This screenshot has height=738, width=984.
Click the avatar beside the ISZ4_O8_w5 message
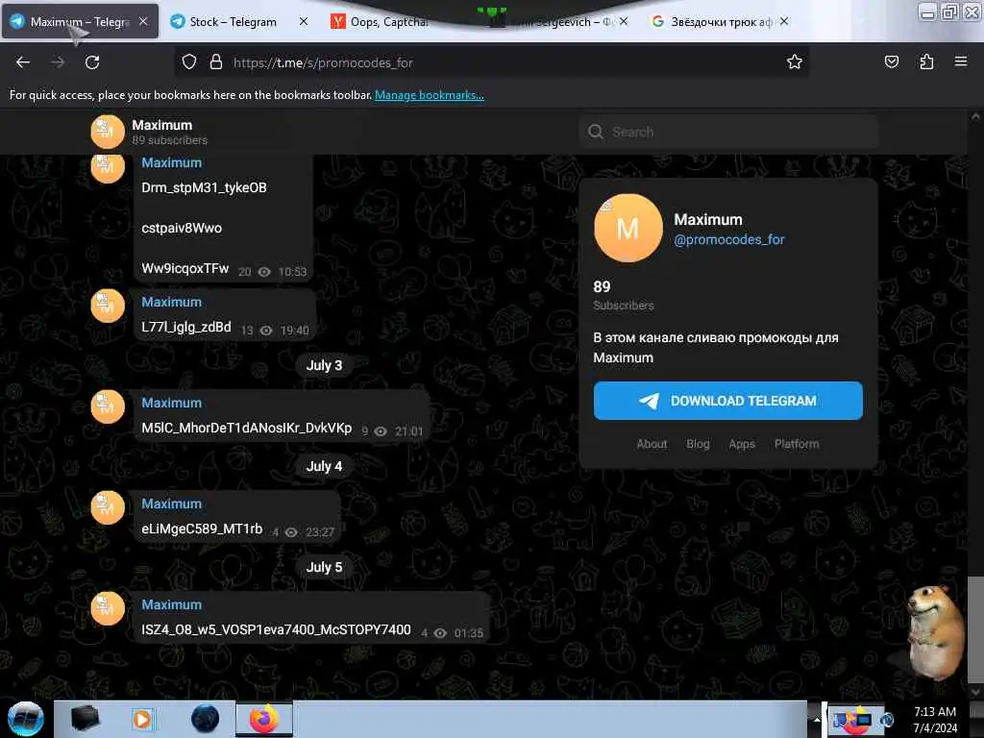108,608
